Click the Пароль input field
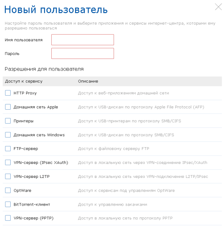 [83, 53]
